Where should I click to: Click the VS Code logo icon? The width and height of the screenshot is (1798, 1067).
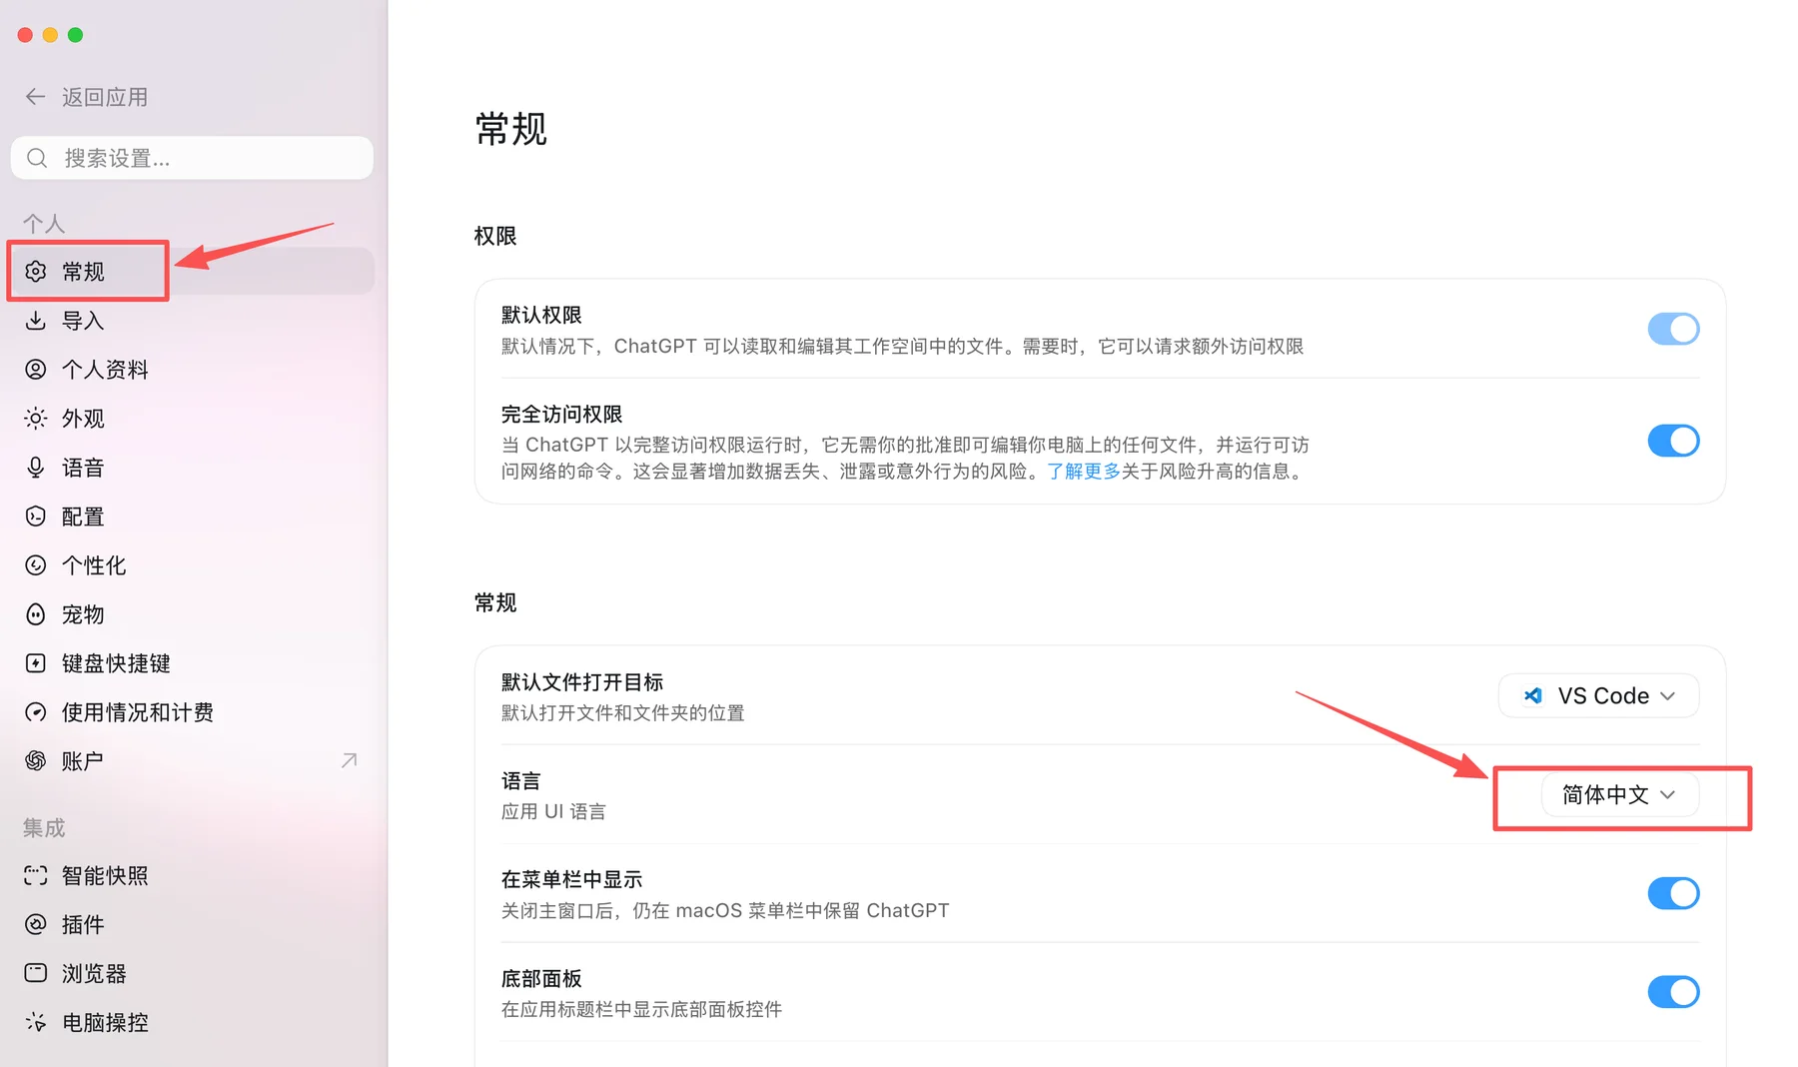pyautogui.click(x=1533, y=695)
